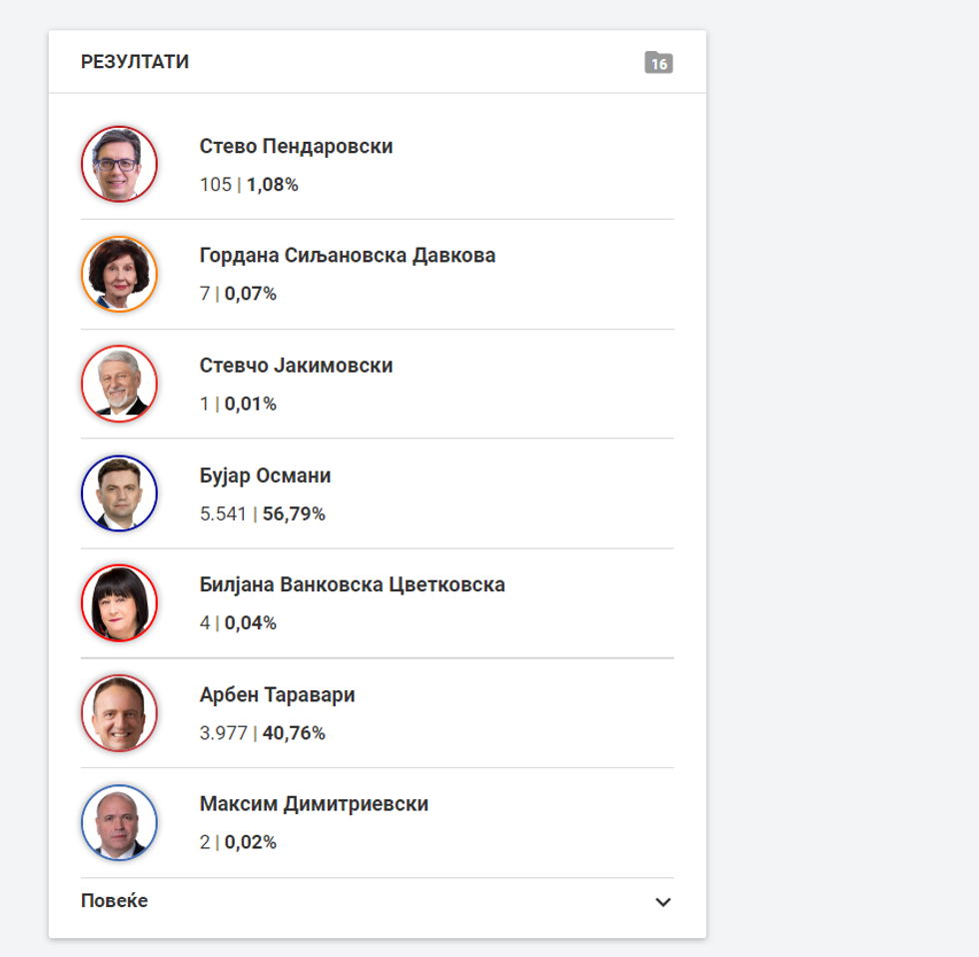Select the name Билјана Ванковска Цветковска
This screenshot has height=957, width=979.
click(x=352, y=585)
